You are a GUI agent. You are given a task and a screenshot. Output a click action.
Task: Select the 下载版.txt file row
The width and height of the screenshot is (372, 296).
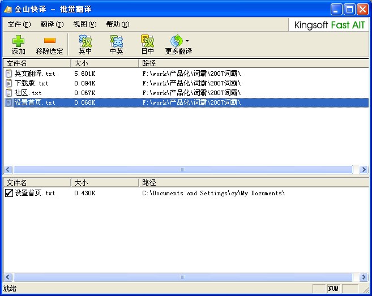click(x=31, y=83)
